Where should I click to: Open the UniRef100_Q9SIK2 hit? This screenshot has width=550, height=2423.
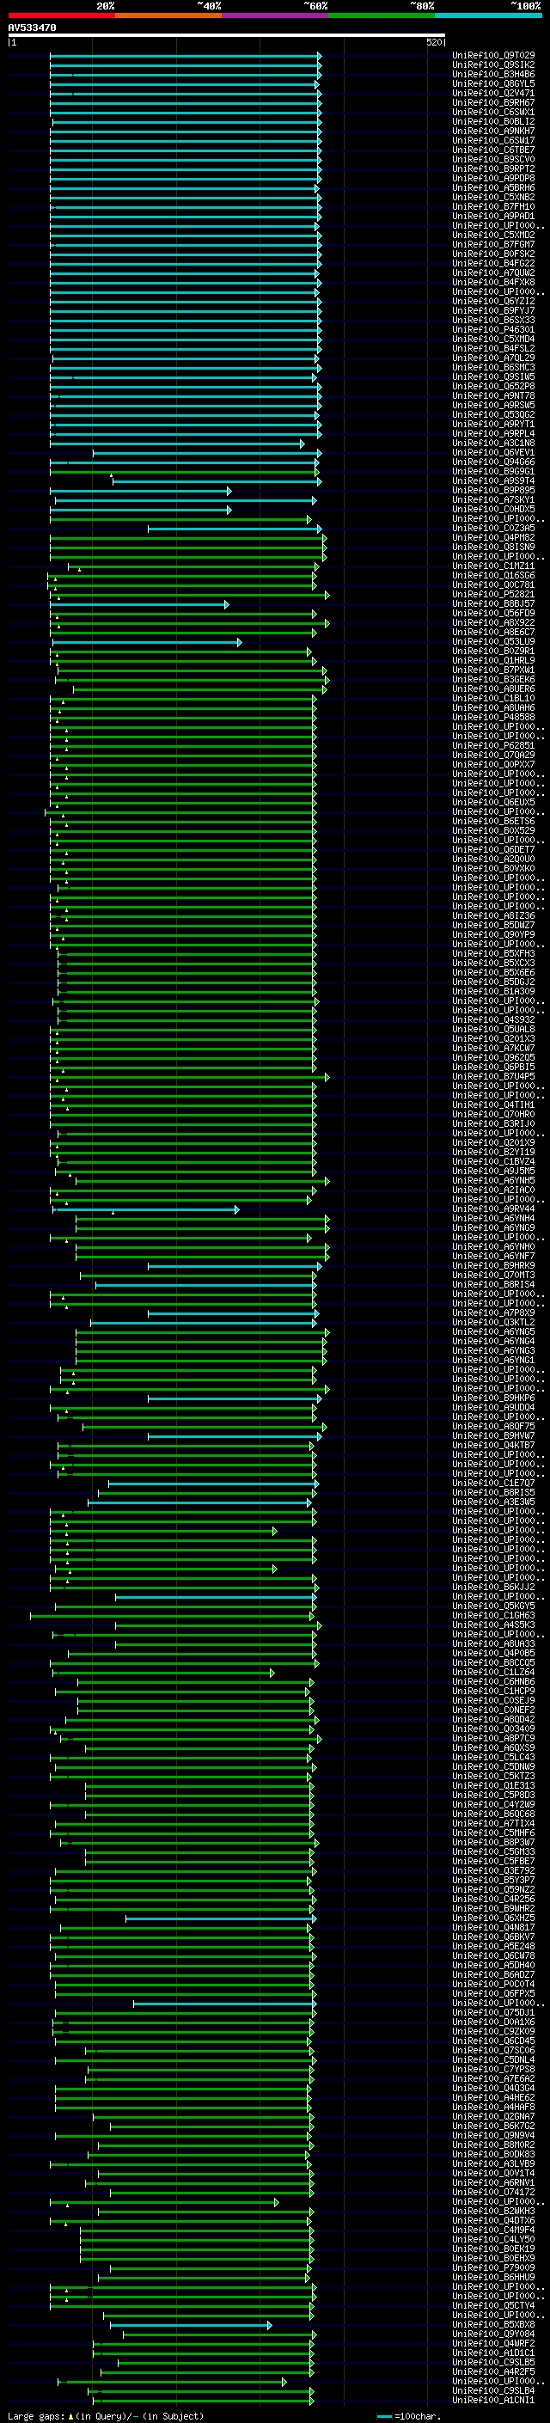tap(493, 65)
